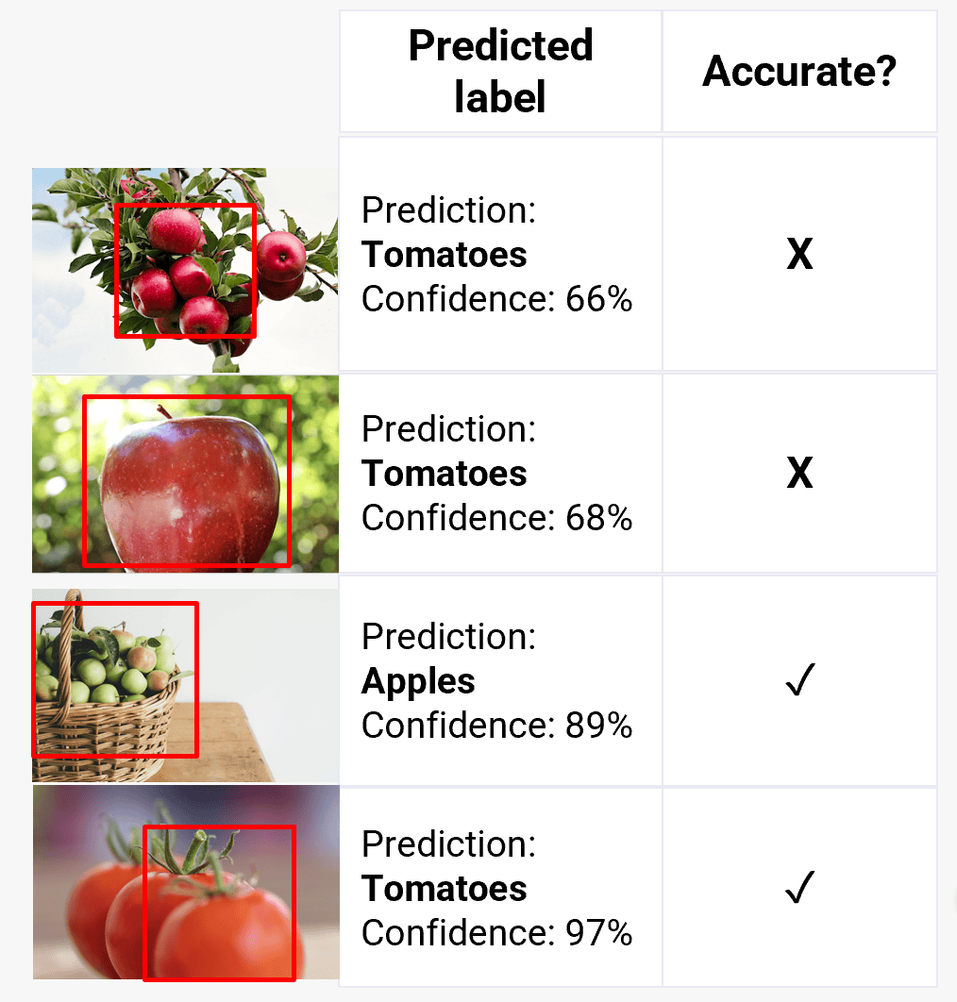Click the Accurate? column header
Screen dimensions: 957x1002
pyautogui.click(x=799, y=71)
